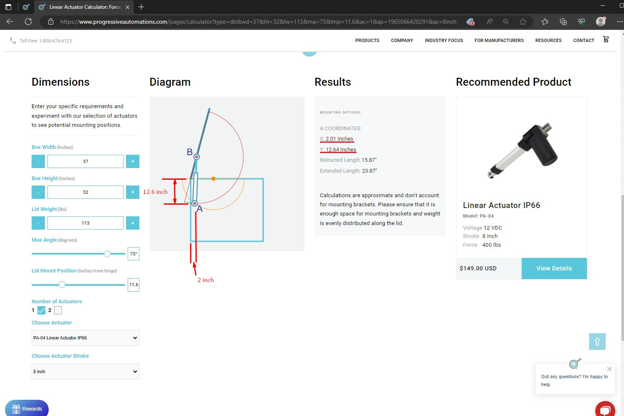Click the Box Width input field
The height and width of the screenshot is (416, 624).
[85, 161]
